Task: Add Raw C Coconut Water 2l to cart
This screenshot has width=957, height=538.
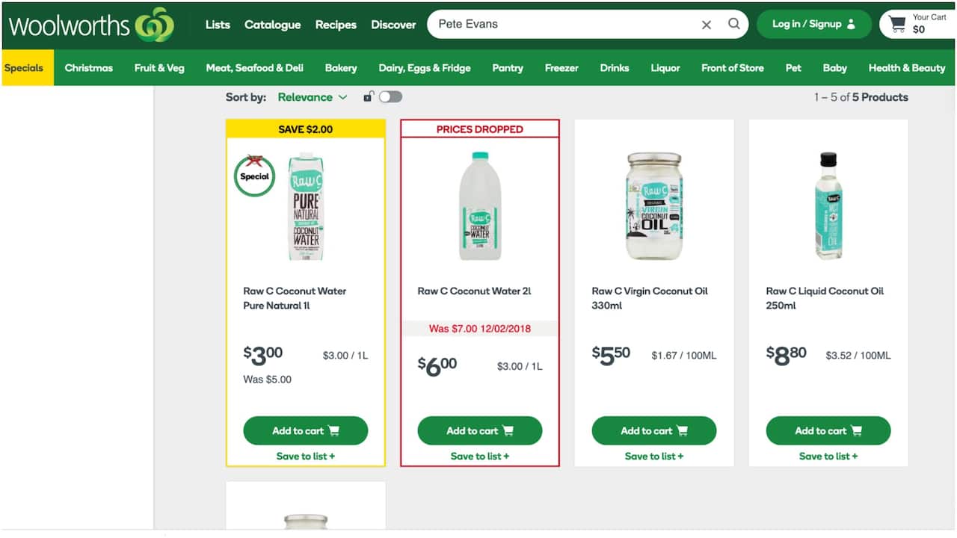Action: (x=479, y=430)
